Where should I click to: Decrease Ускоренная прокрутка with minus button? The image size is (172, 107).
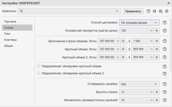pyautogui.click(x=151, y=31)
